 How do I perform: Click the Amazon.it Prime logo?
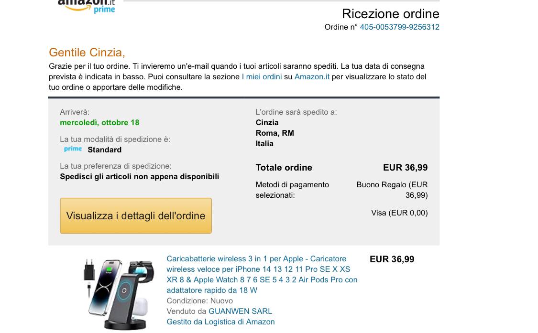pyautogui.click(x=87, y=7)
